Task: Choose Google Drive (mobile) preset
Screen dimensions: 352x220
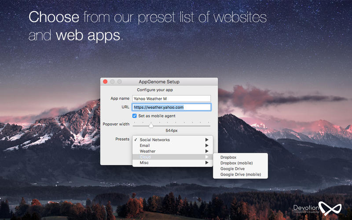Action: pos(240,174)
